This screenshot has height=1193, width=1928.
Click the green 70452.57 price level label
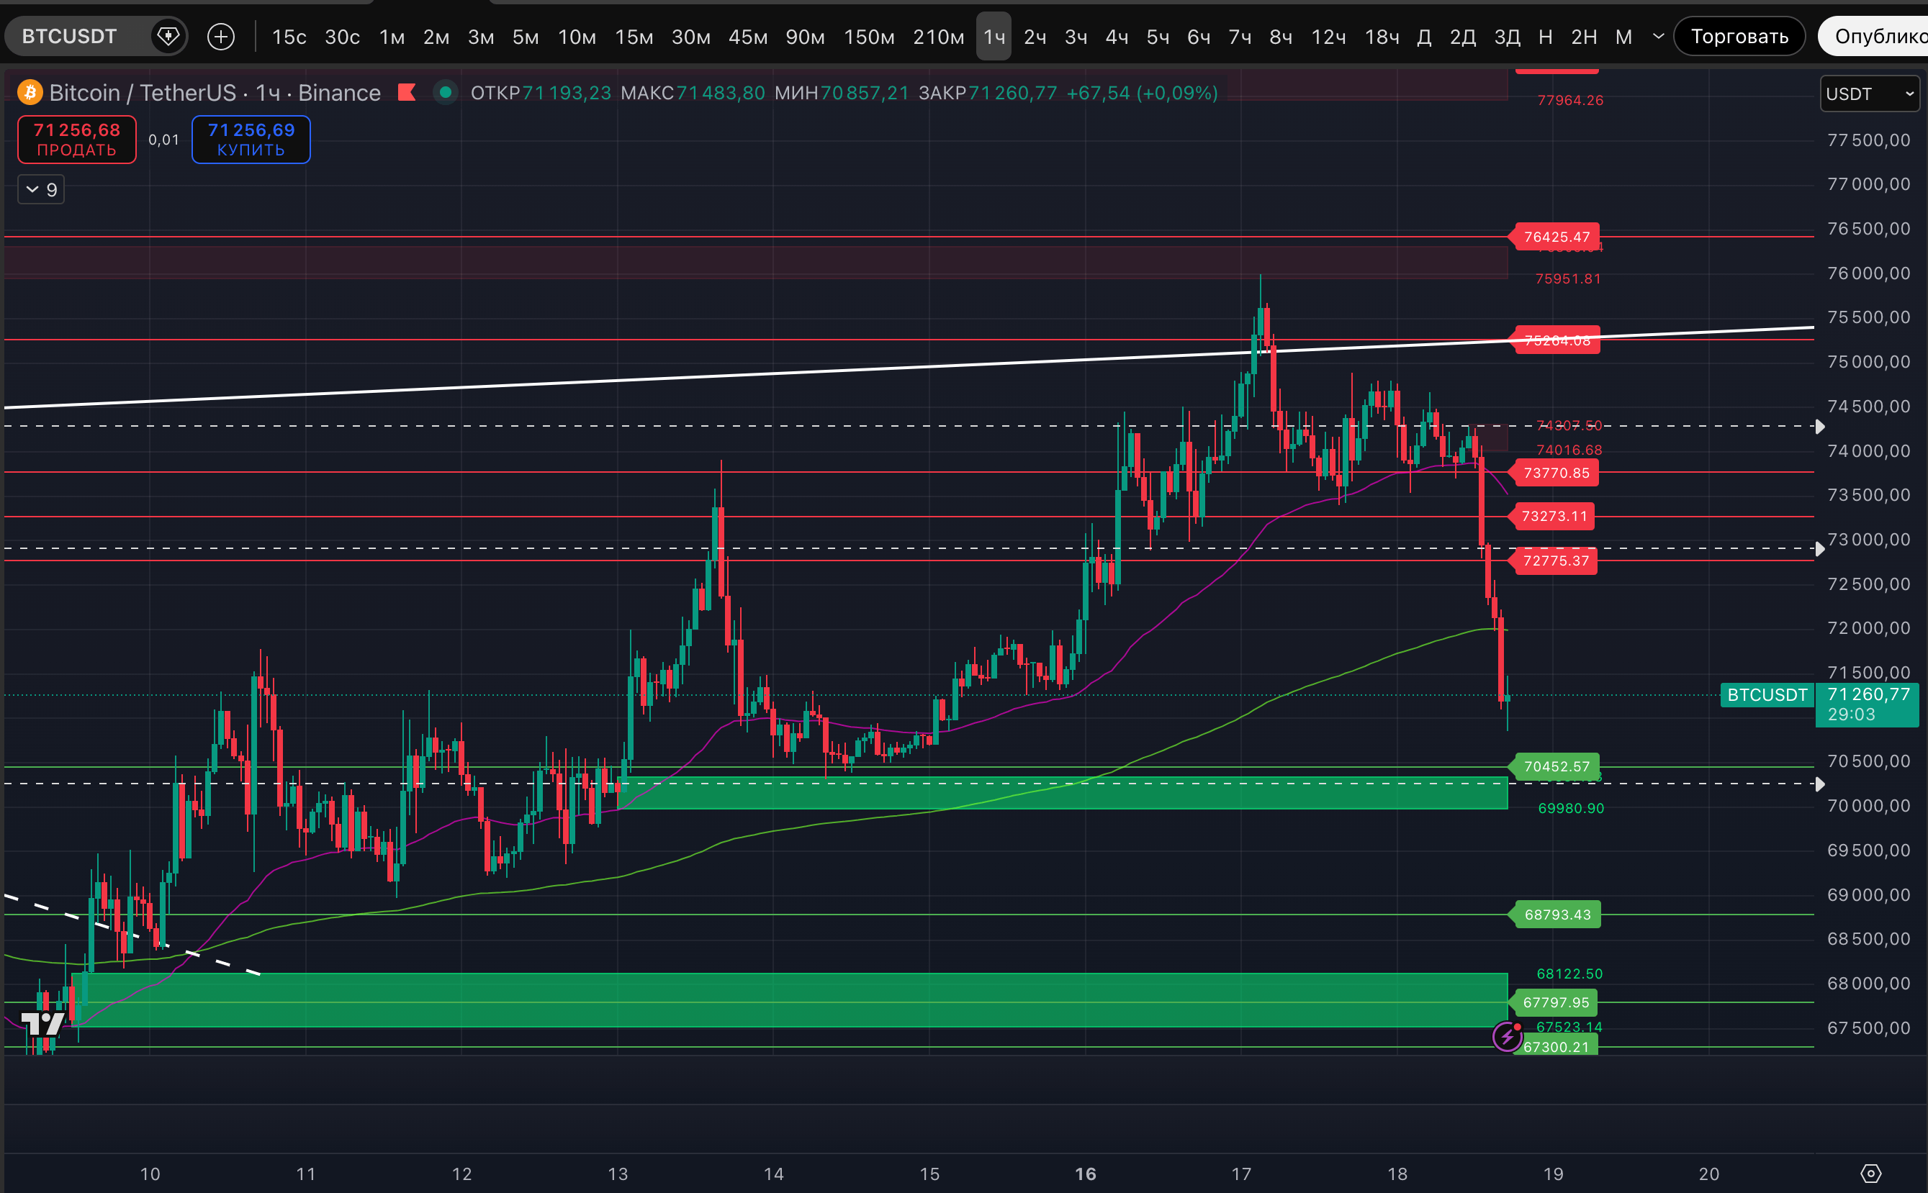(1556, 766)
